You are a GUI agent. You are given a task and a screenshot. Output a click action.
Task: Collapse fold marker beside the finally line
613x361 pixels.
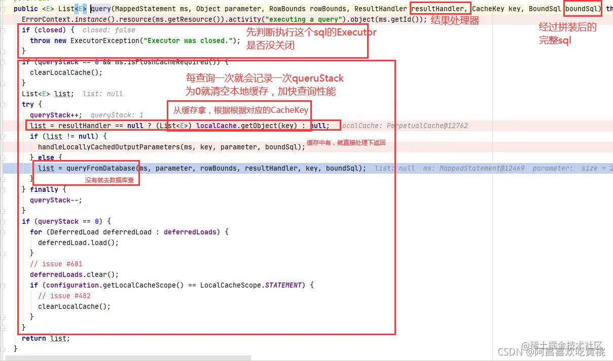pyautogui.click(x=4, y=189)
